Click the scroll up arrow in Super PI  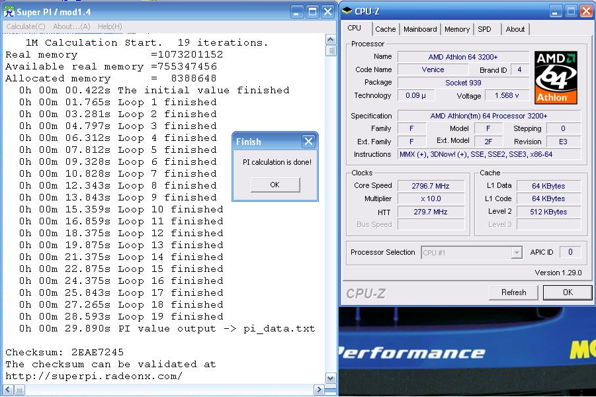pos(331,40)
